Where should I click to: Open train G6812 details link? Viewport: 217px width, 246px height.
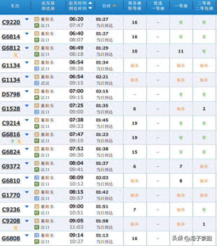pyautogui.click(x=11, y=48)
